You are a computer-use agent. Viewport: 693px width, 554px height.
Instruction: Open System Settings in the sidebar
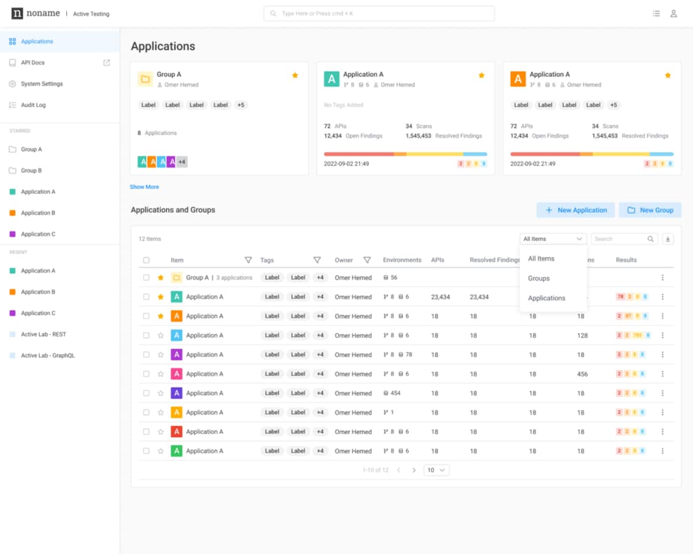point(42,84)
